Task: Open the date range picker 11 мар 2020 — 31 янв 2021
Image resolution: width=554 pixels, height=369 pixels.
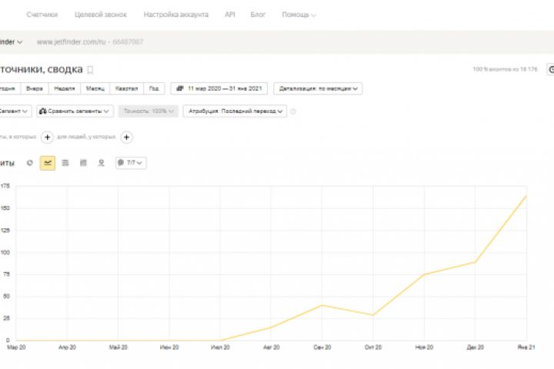Action: 219,88
